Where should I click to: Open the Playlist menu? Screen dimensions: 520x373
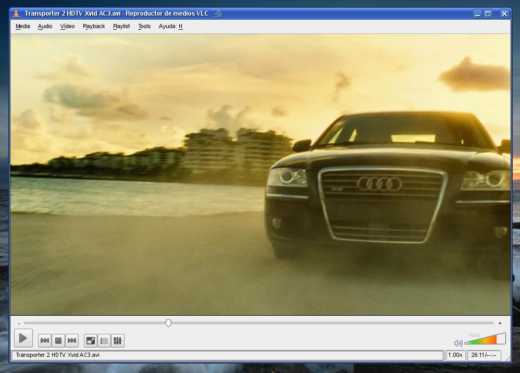[x=121, y=26]
